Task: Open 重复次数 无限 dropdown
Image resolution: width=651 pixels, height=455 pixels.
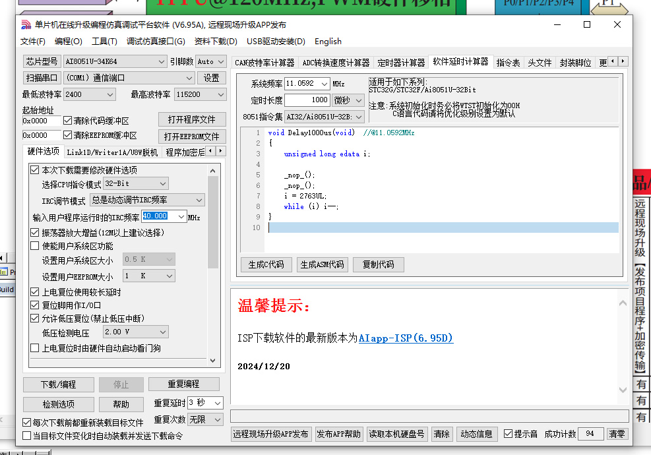Action: [205, 419]
